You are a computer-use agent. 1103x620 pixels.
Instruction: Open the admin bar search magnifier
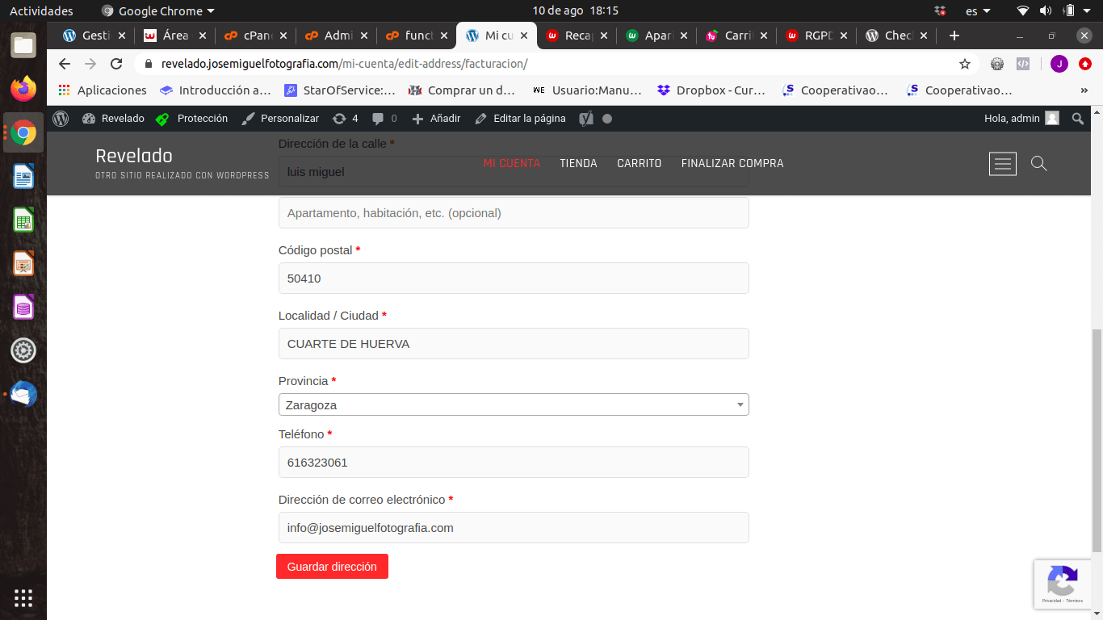1078,119
